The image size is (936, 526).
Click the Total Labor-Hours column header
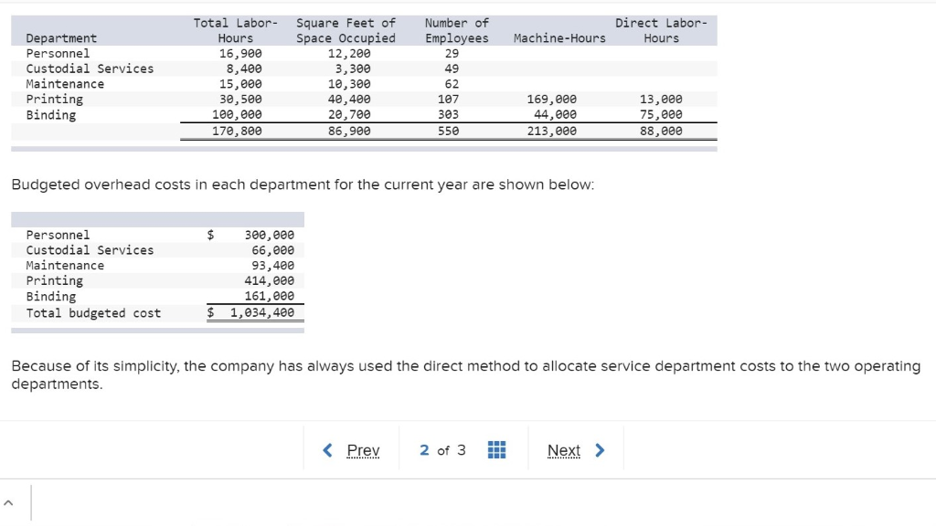(x=235, y=30)
